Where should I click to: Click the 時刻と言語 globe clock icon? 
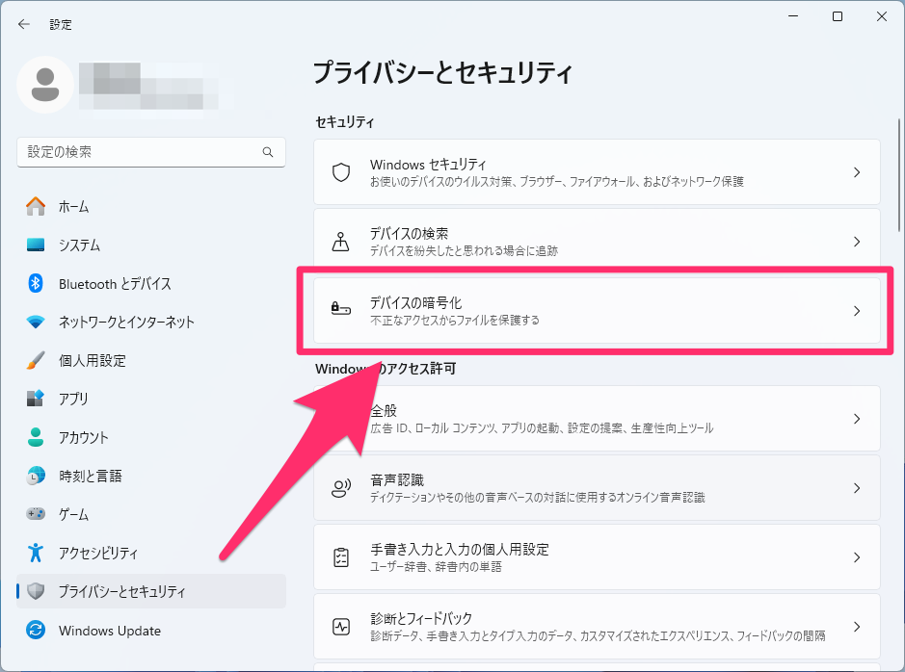[x=36, y=476]
